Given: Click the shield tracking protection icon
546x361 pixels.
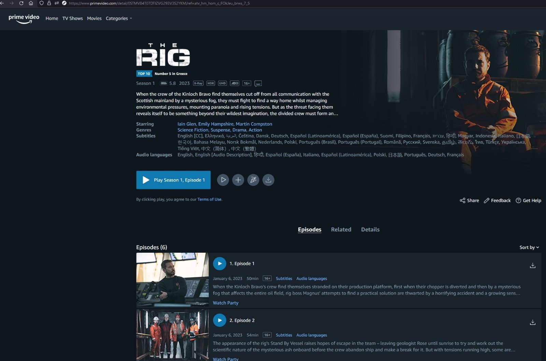Looking at the screenshot, I should coord(42,3).
